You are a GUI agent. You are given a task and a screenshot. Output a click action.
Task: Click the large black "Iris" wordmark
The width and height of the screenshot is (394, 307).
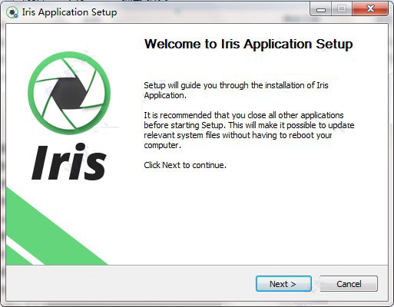(68, 162)
